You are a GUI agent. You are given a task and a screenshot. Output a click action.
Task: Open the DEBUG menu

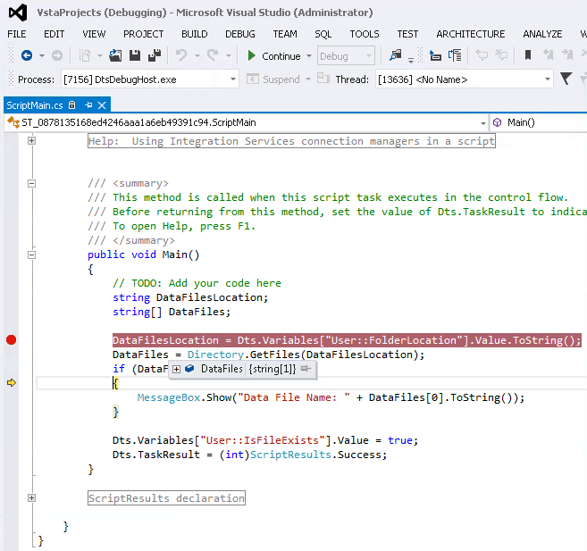click(x=239, y=34)
